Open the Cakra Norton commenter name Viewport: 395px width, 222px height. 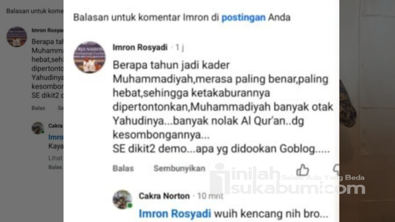tap(164, 196)
